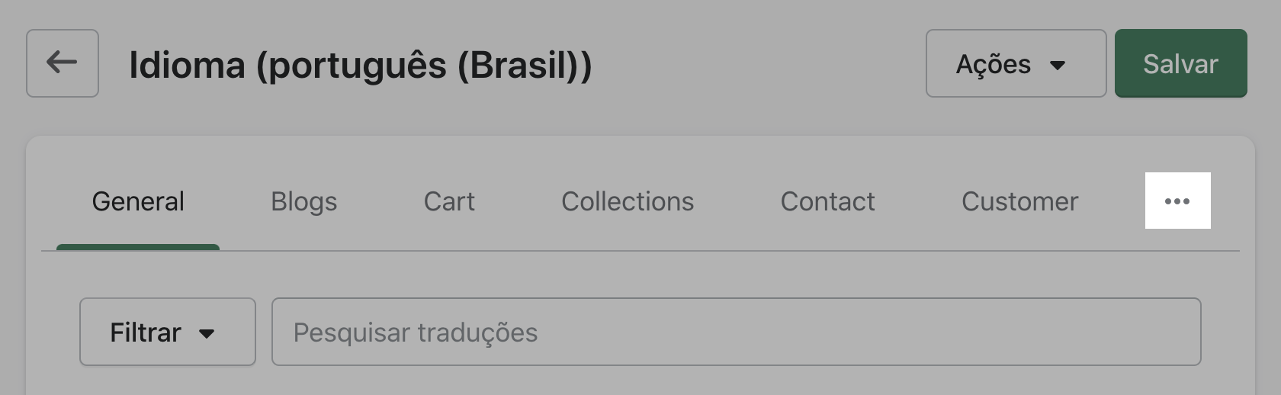Screen dimensions: 1281x395
Task: Switch to the Blogs tab
Action: pyautogui.click(x=303, y=202)
